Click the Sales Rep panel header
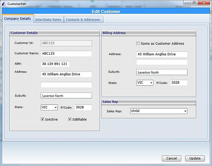The image size is (212, 166). pos(149,102)
